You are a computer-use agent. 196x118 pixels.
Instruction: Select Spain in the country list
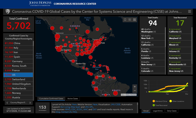18,57
